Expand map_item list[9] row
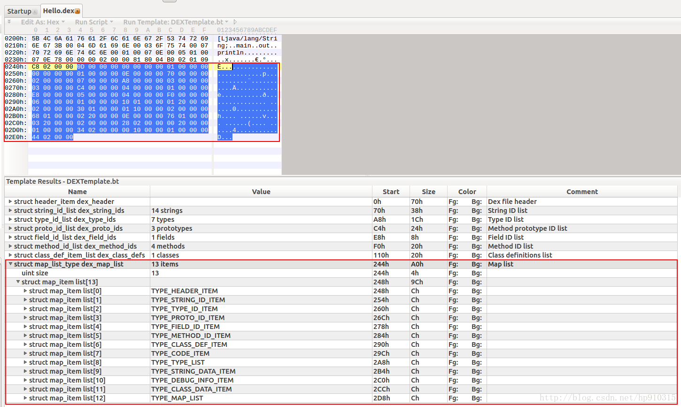681x407 pixels. (x=25, y=371)
